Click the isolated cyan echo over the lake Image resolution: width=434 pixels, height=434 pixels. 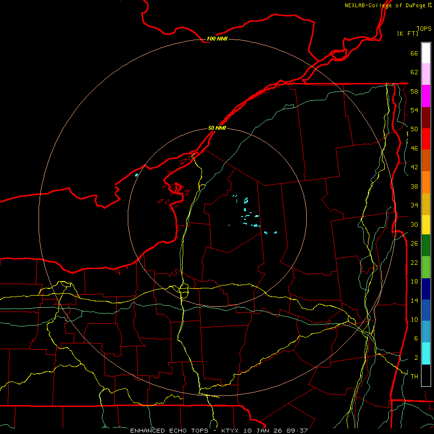tap(136, 175)
